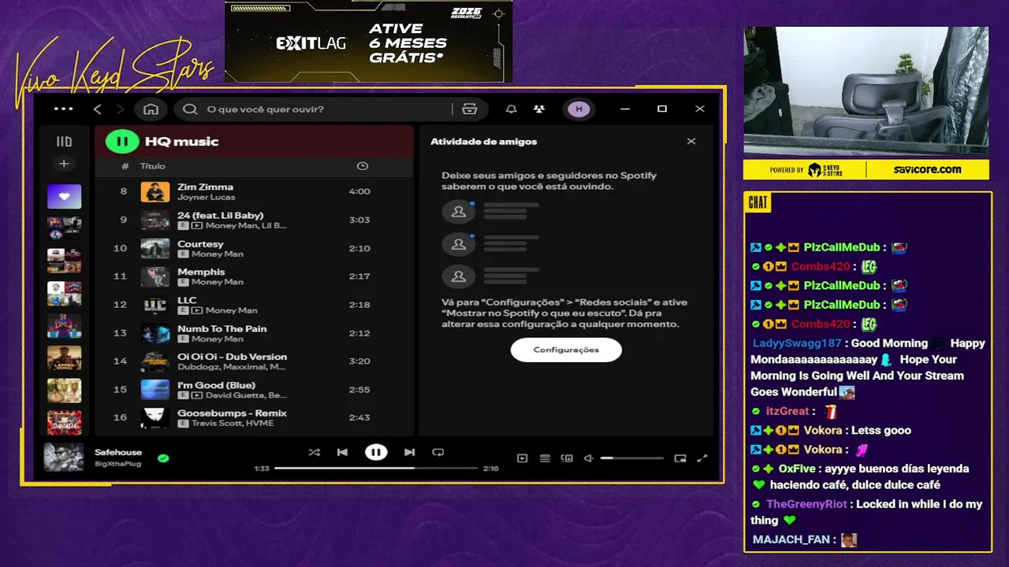Select the track Oi Oi Oi - Dub Version

(x=254, y=361)
